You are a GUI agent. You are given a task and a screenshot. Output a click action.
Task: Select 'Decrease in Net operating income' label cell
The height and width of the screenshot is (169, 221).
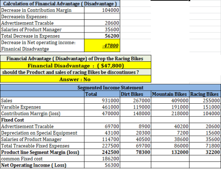click(42, 46)
